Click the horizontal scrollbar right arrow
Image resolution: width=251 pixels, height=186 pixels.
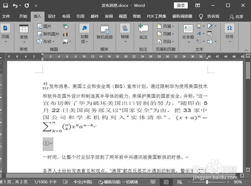point(242,175)
